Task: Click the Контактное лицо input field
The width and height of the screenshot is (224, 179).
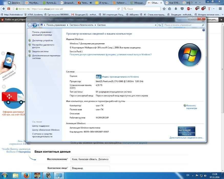Action: tap(90, 168)
